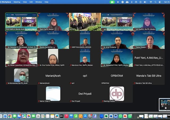
Task: Select dr. Eva Yunita Fitrie's video tile
Action: tap(53, 58)
